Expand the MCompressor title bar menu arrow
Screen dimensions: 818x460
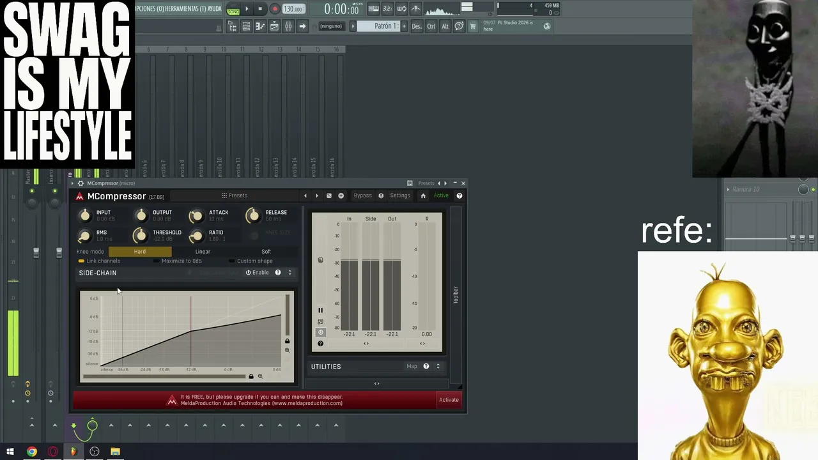coord(72,183)
